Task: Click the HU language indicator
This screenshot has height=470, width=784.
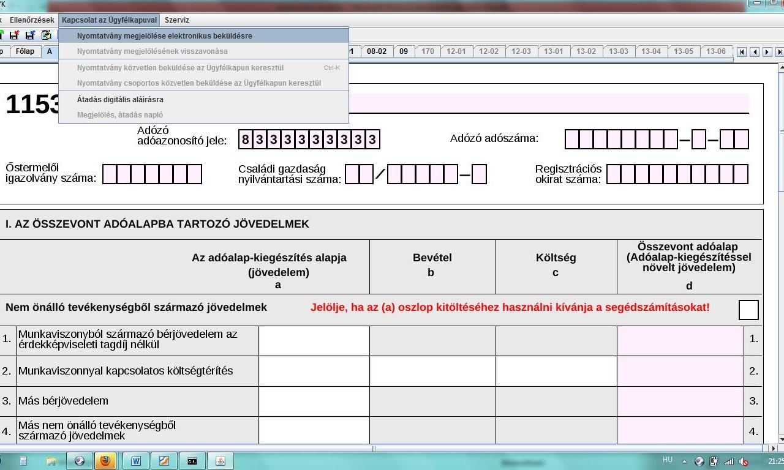Action: tap(668, 460)
